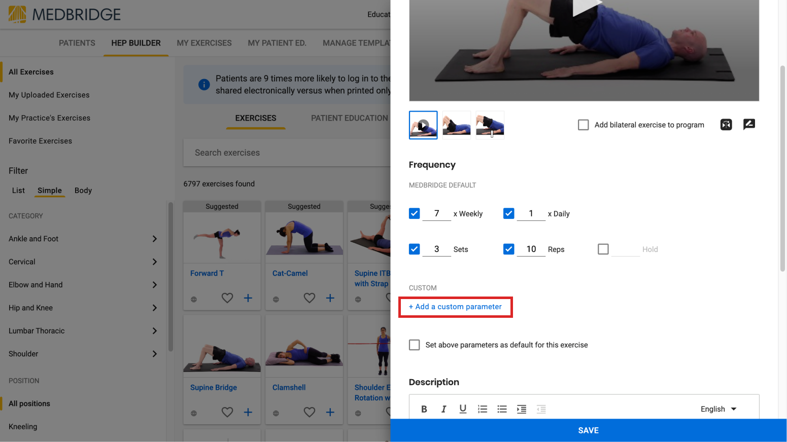Open the English language dropdown
Image resolution: width=787 pixels, height=442 pixels.
[718, 409]
